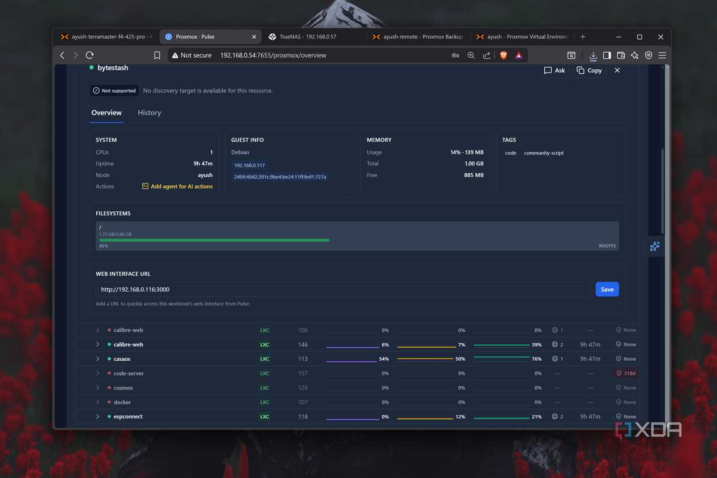Image resolution: width=717 pixels, height=478 pixels.
Task: Click the VMID 157 cell
Action: [303, 373]
